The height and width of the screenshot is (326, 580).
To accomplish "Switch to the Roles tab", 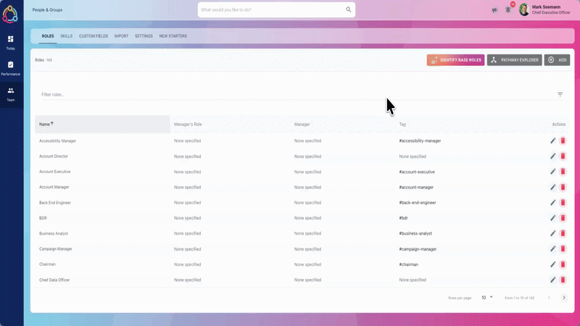I will point(48,36).
